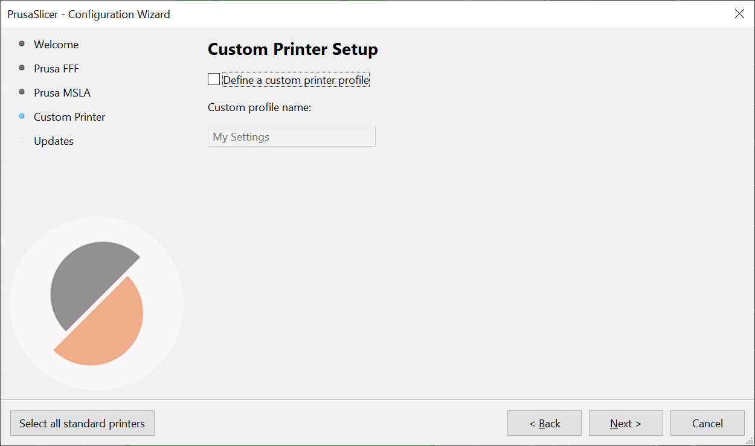755x446 pixels.
Task: Go back with the Back button
Action: click(544, 423)
